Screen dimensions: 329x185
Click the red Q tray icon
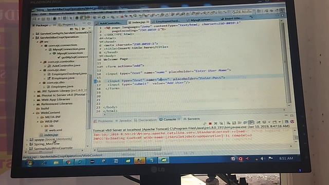pyautogui.click(x=241, y=159)
